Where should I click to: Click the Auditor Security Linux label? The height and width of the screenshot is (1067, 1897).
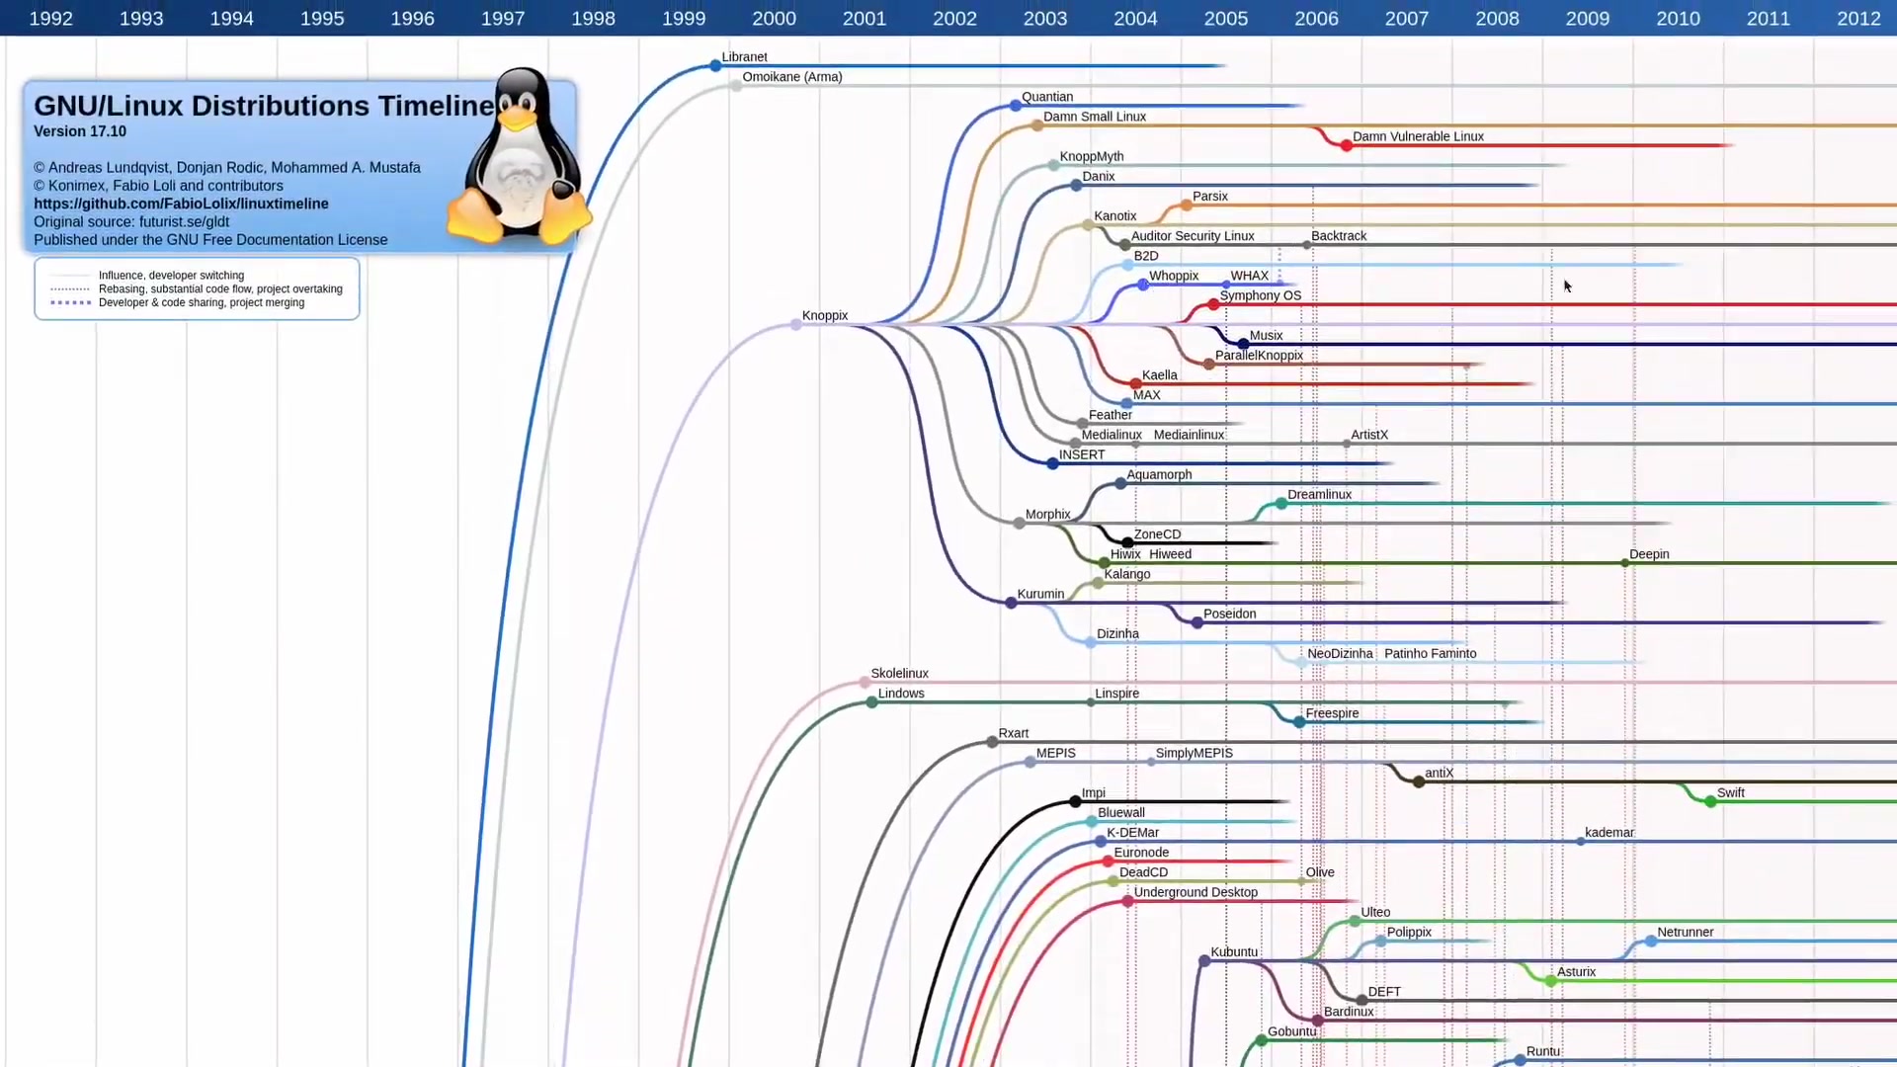(1193, 236)
